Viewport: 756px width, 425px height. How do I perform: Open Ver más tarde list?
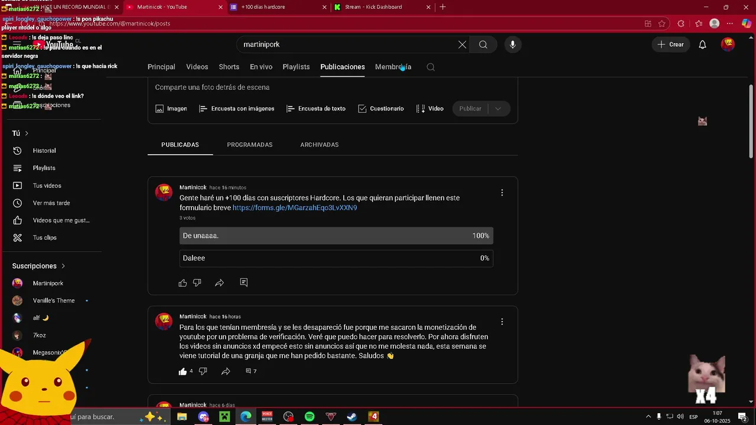51,203
